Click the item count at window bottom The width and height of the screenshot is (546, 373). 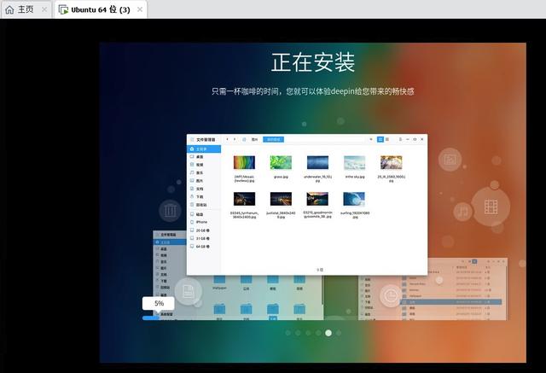(320, 270)
